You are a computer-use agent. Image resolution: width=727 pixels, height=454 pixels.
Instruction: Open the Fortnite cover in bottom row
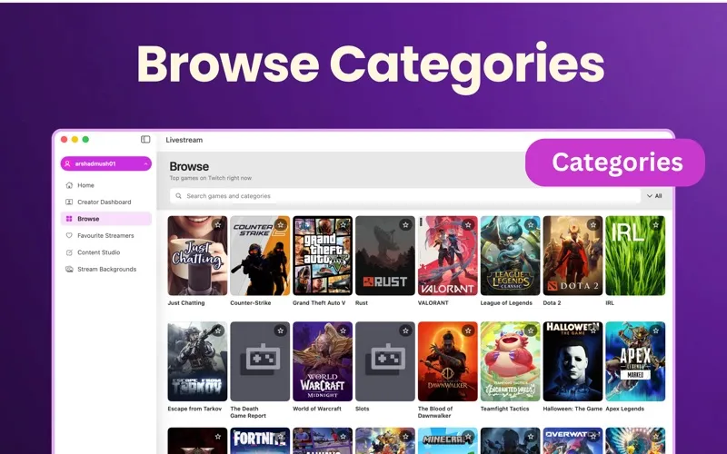[260, 440]
